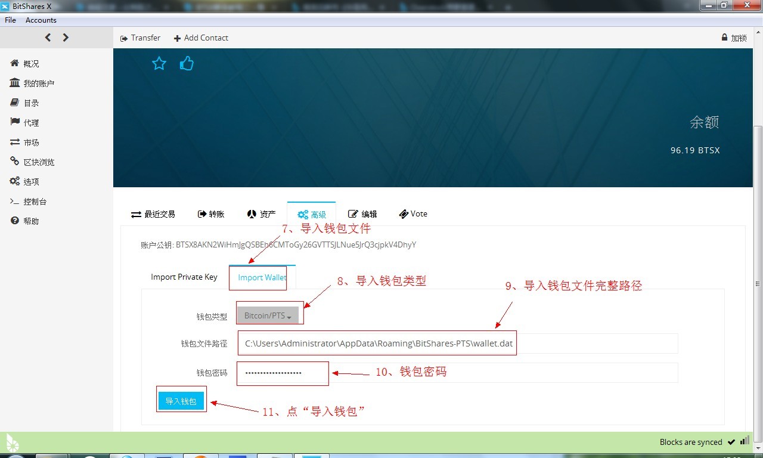
Task: Click the BitShares logo in footer
Action: tap(13, 442)
